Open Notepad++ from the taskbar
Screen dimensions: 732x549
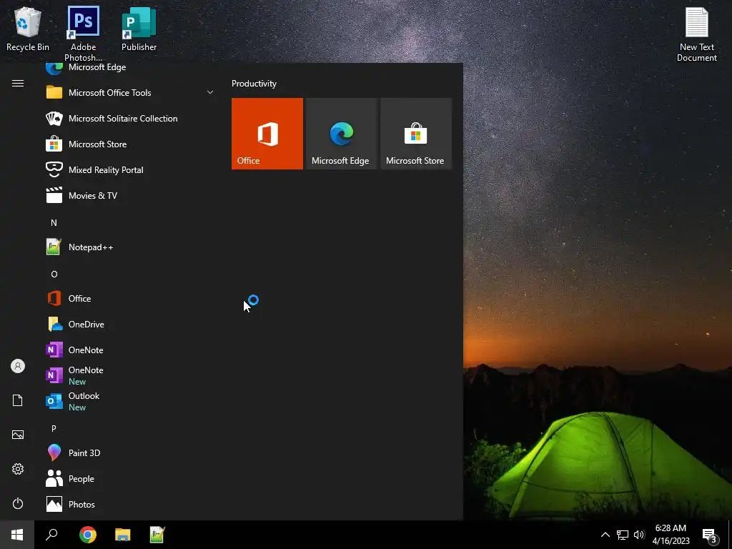tap(157, 535)
